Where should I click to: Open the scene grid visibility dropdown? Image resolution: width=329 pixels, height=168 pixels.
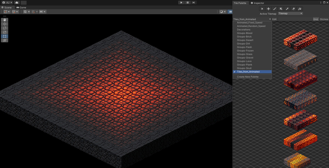(29, 12)
